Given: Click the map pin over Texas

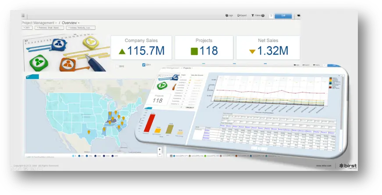Looking at the screenshot, I should [x=89, y=132].
